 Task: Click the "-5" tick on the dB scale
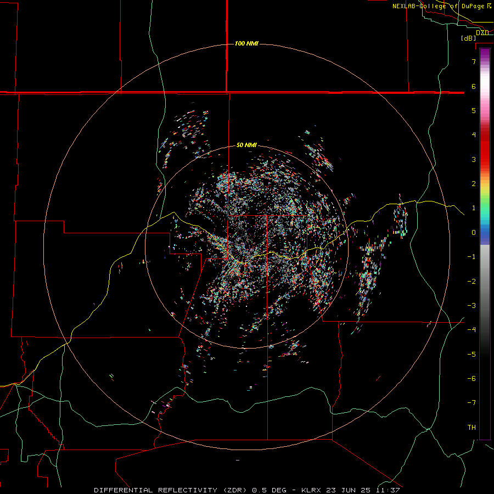(471, 354)
